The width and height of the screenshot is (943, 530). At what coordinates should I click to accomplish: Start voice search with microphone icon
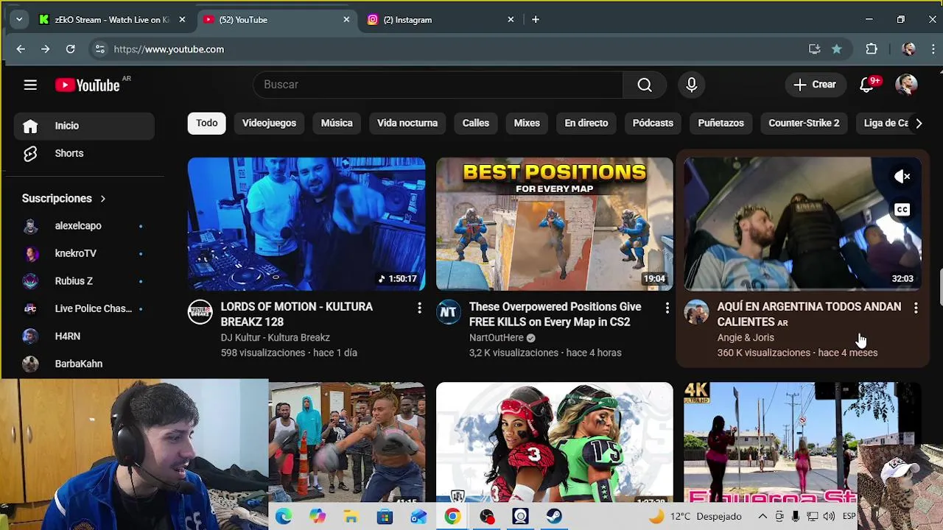[691, 85]
